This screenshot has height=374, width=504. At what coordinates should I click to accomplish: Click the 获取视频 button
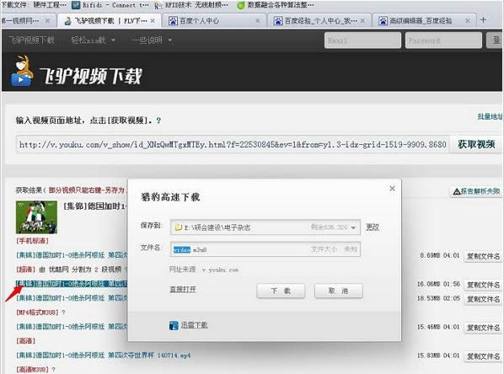tap(476, 144)
